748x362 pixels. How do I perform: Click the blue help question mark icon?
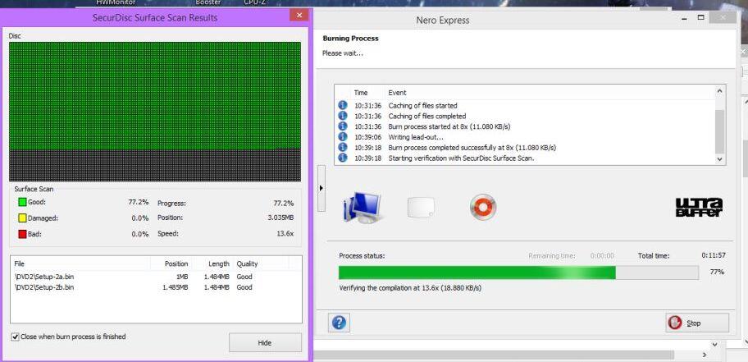[339, 323]
